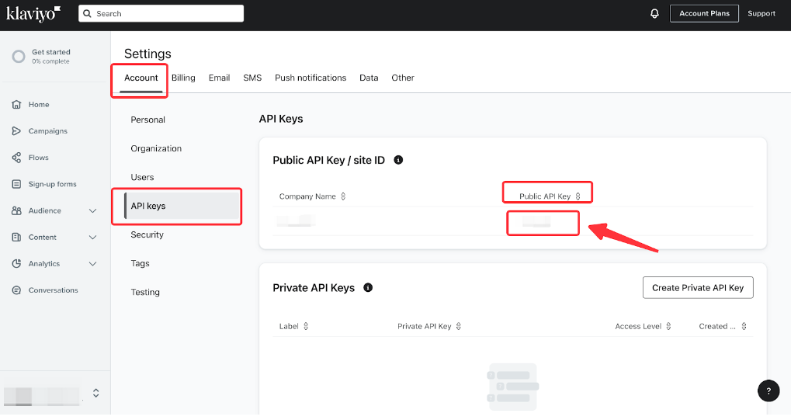Expand the Analytics menu chevron
791x420 pixels.
pos(93,263)
